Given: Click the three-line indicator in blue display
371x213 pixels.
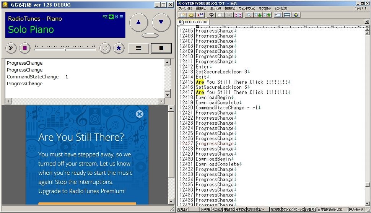Looking at the screenshot, I should pos(121,17).
